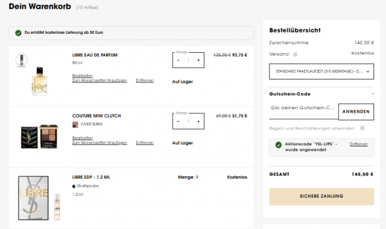Open the Libre Eau de Parfum bottle image

tap(39, 81)
